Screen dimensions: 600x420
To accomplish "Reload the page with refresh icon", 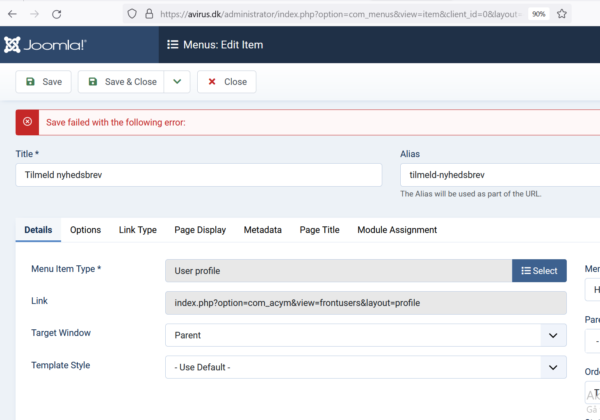I will pos(57,14).
